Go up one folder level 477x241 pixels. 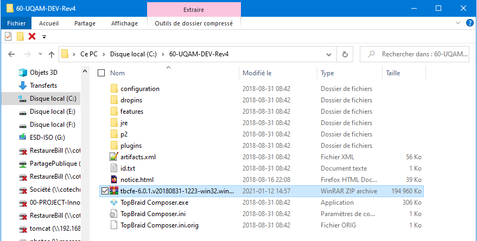point(52,54)
